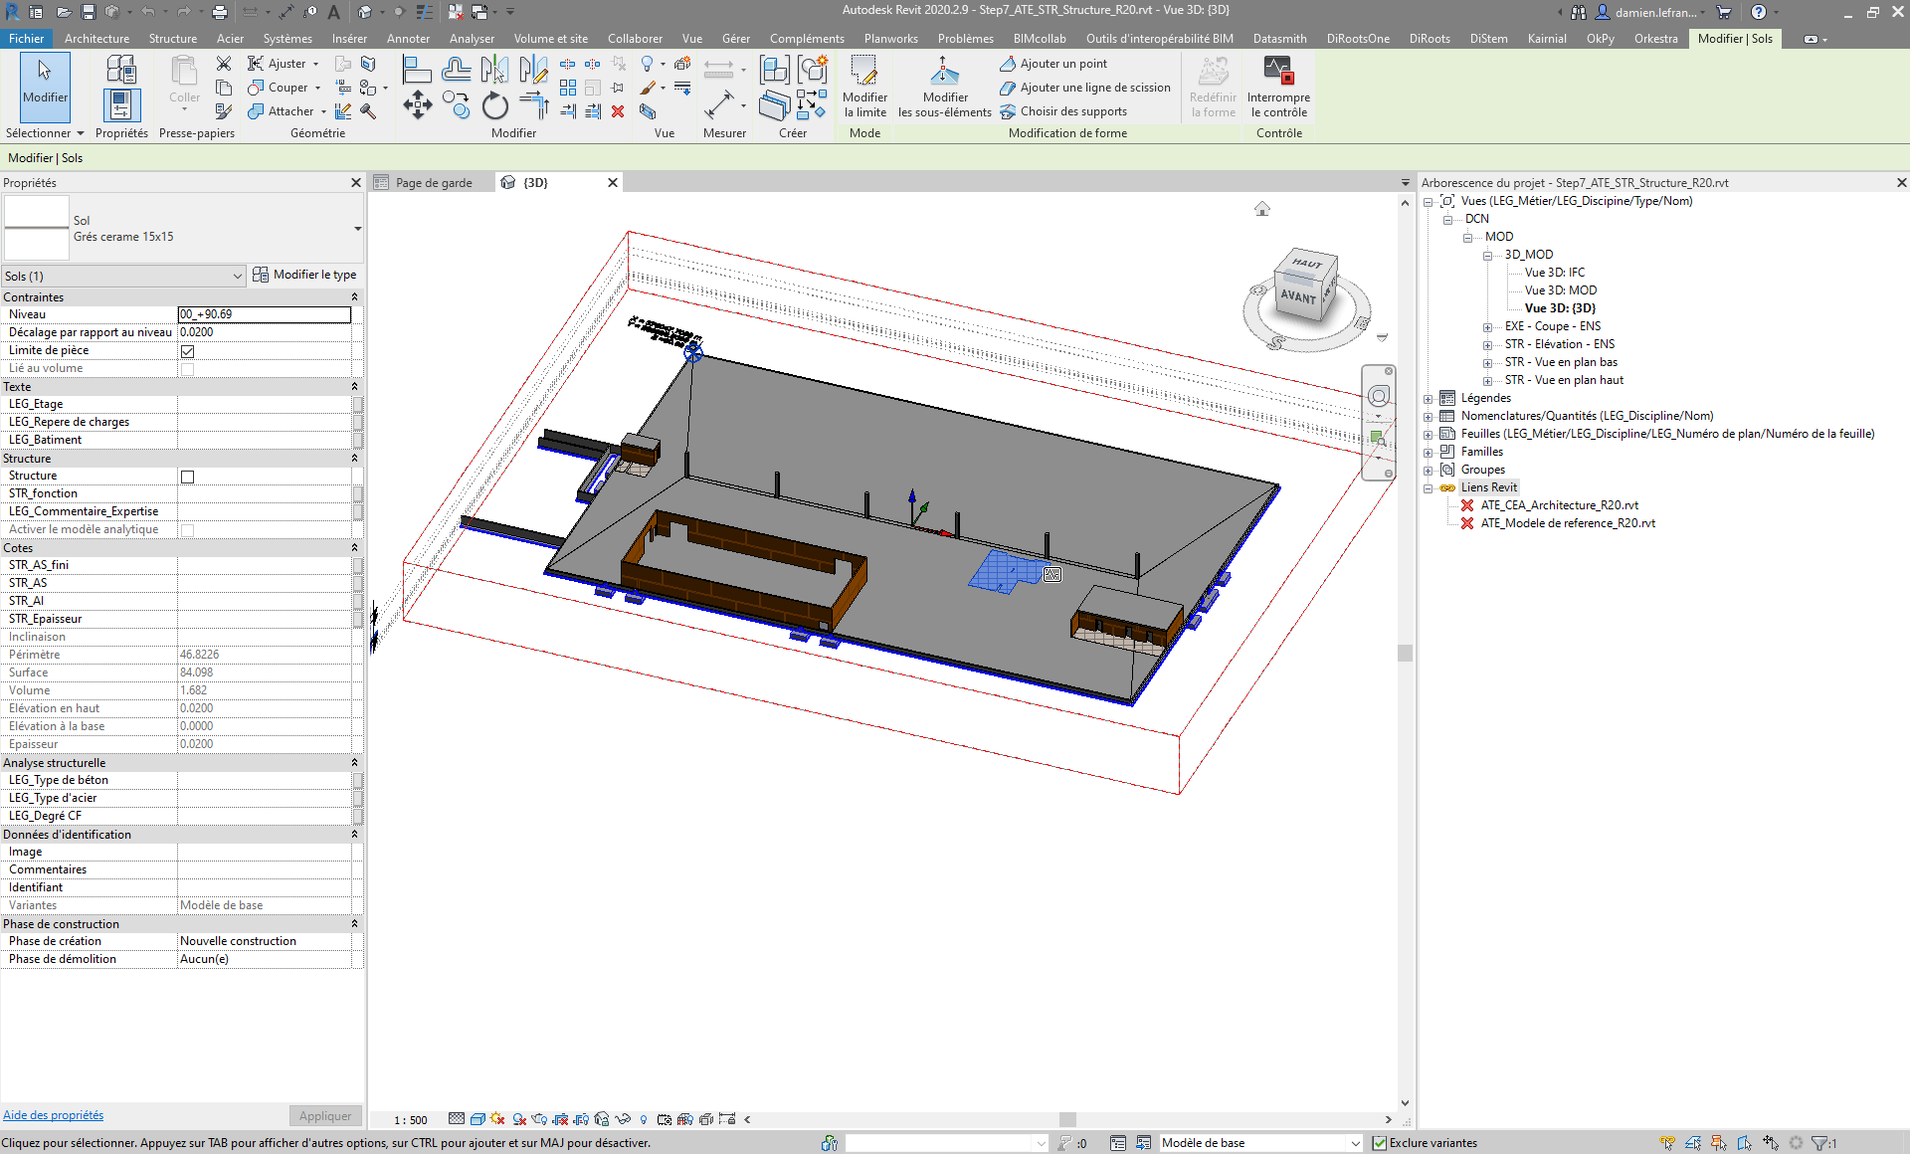Select the Move tool icon
Viewport: 1910px width, 1154px height.
coord(417,104)
